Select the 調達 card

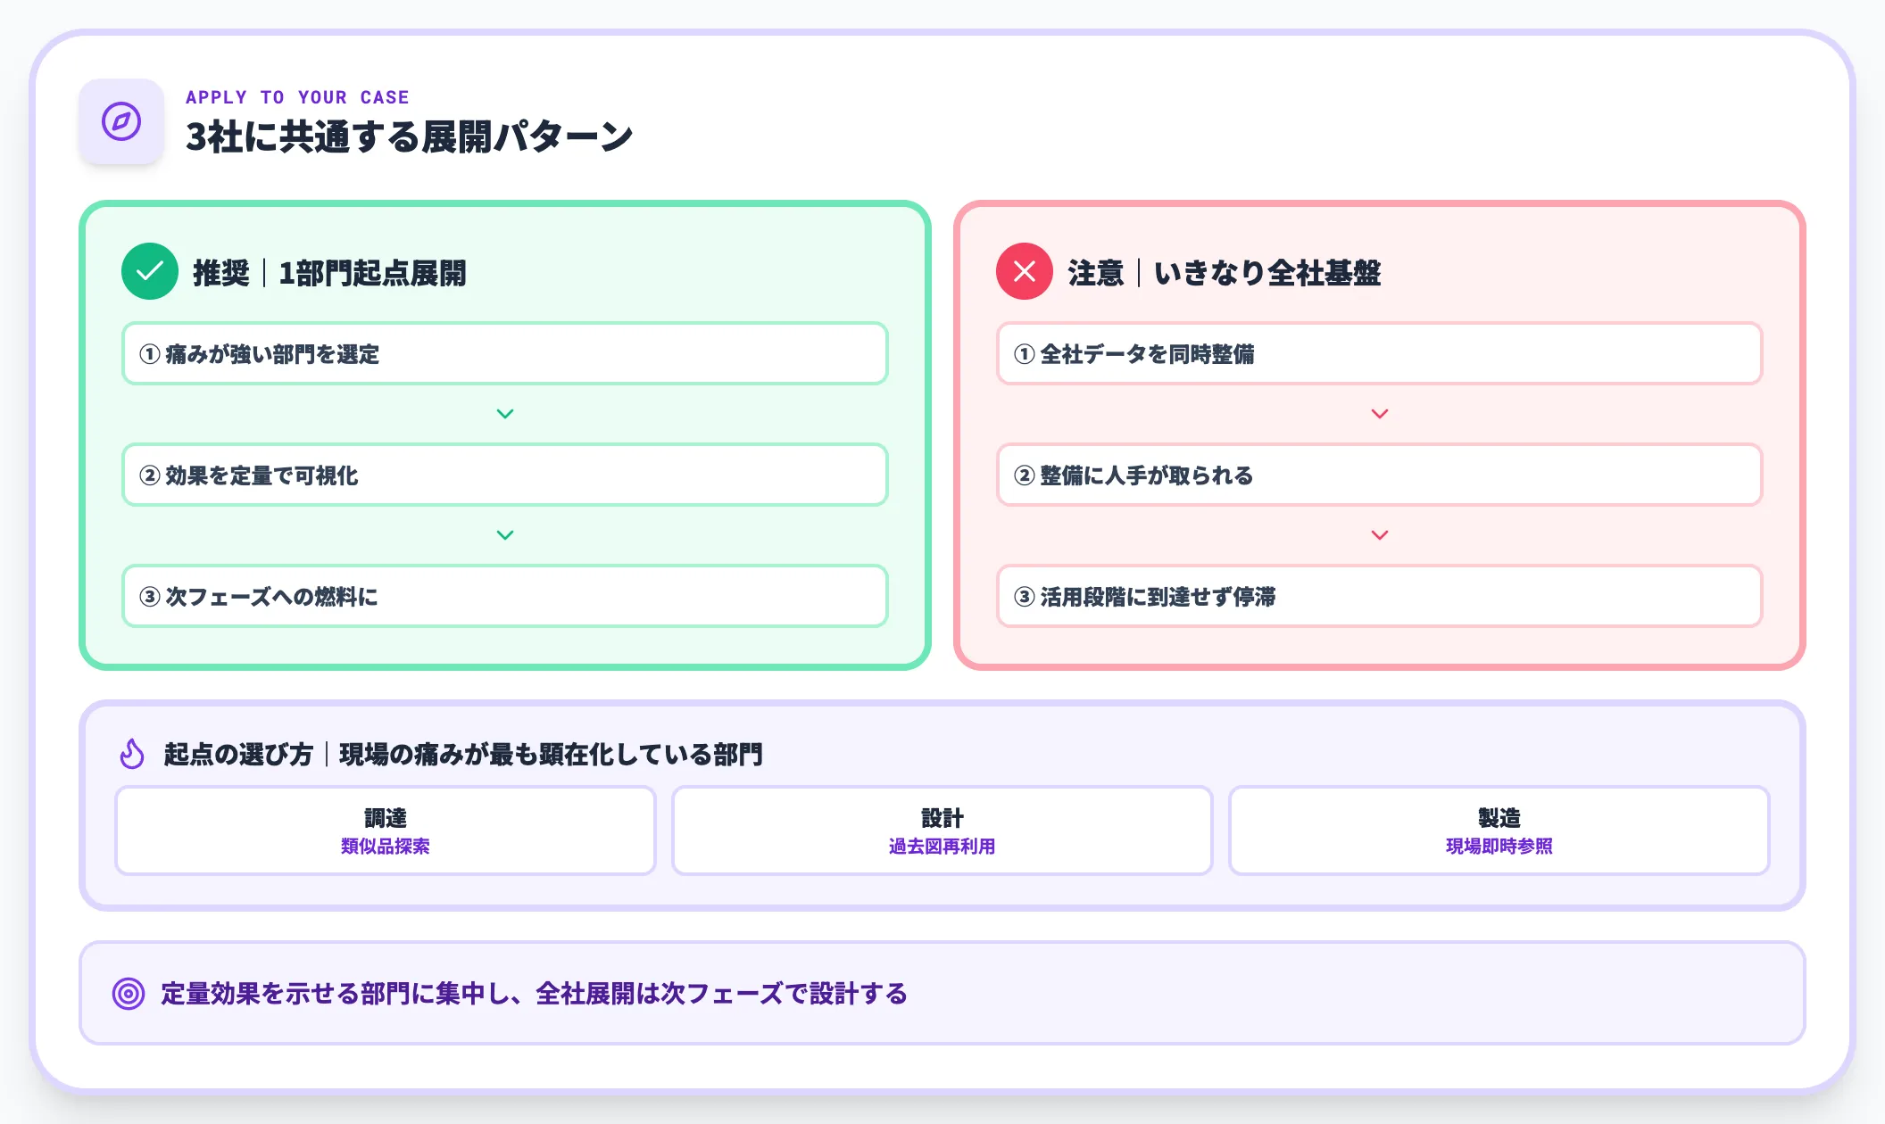point(385,830)
